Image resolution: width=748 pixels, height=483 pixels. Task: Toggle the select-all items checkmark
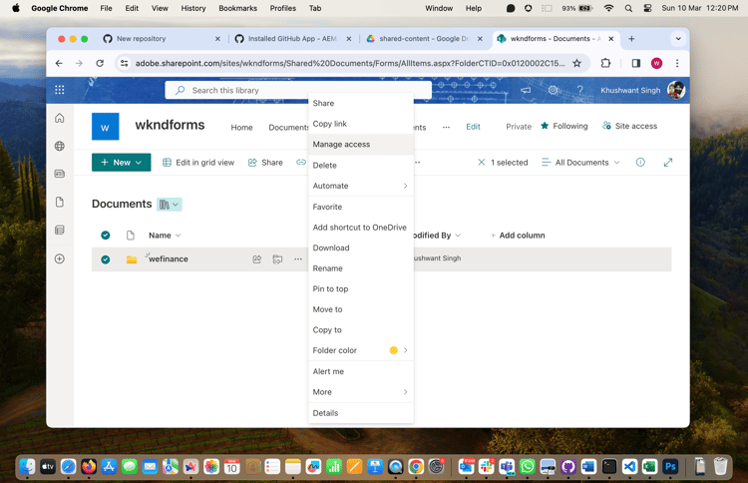106,236
